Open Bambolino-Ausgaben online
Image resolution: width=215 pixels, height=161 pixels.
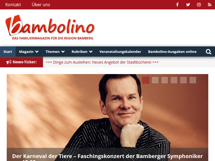tap(172, 52)
